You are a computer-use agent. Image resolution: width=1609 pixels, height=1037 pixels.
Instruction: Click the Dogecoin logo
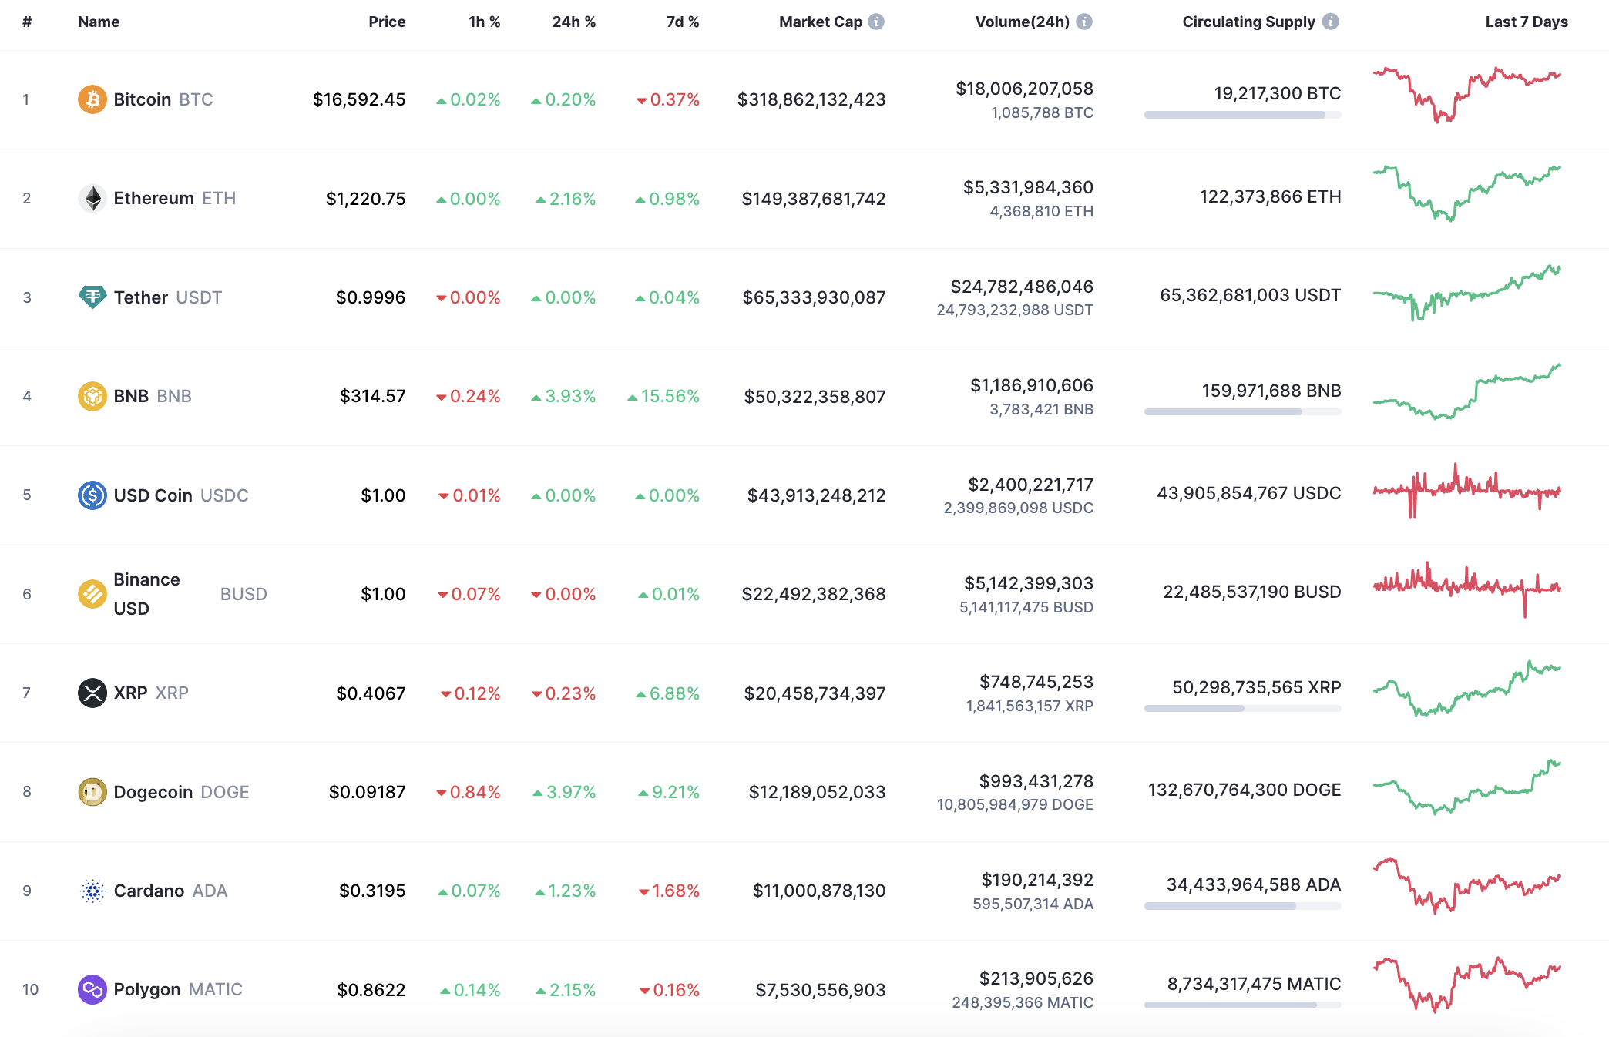(x=92, y=791)
